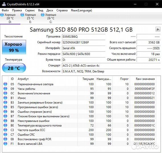Viewport: 162px width, 153px height.
Task: Select the Переназначенные сектора row text
Action: (35, 84)
